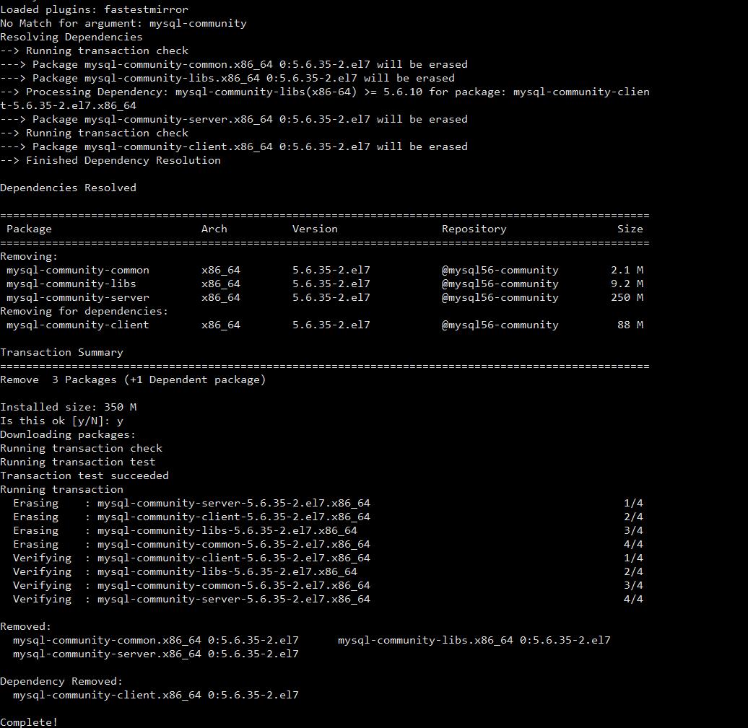The image size is (748, 728).
Task: Select the "Resolving Dependencies" text
Action: [71, 37]
